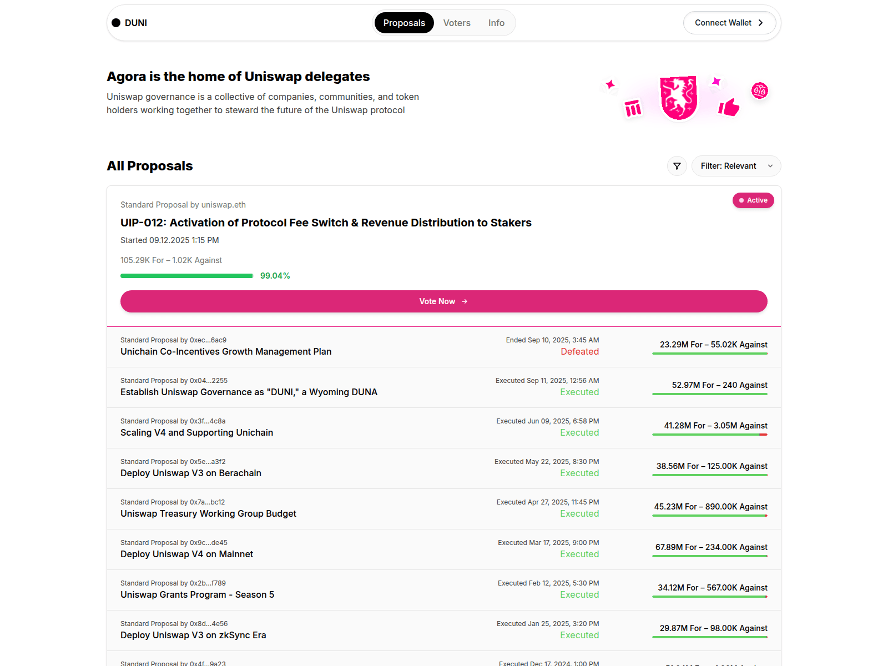Image resolution: width=888 pixels, height=666 pixels.
Task: Open the filter funnel icon
Action: tap(677, 166)
